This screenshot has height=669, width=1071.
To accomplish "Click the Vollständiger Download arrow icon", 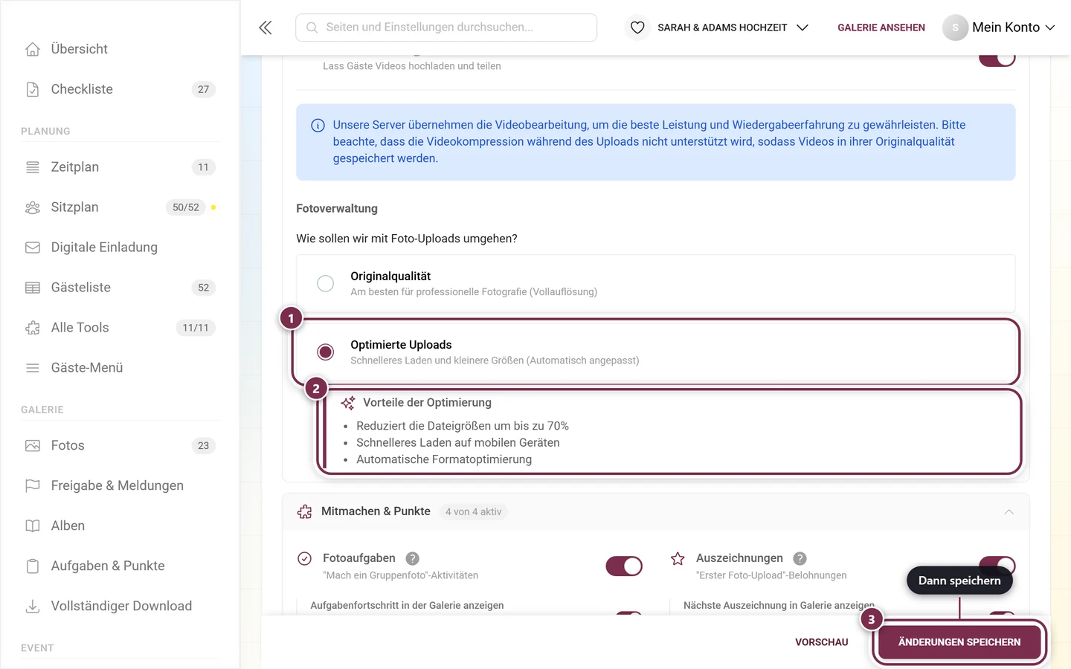I will click(33, 607).
